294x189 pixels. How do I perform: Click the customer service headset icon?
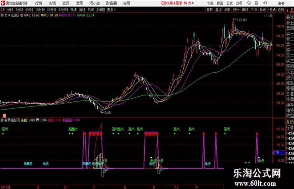(249, 3)
